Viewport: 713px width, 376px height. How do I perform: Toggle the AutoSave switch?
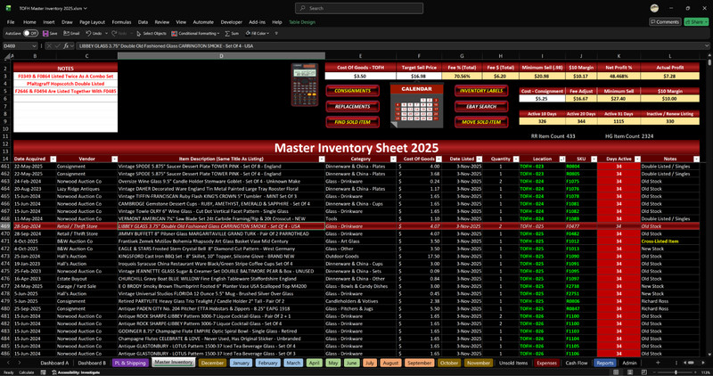click(30, 33)
